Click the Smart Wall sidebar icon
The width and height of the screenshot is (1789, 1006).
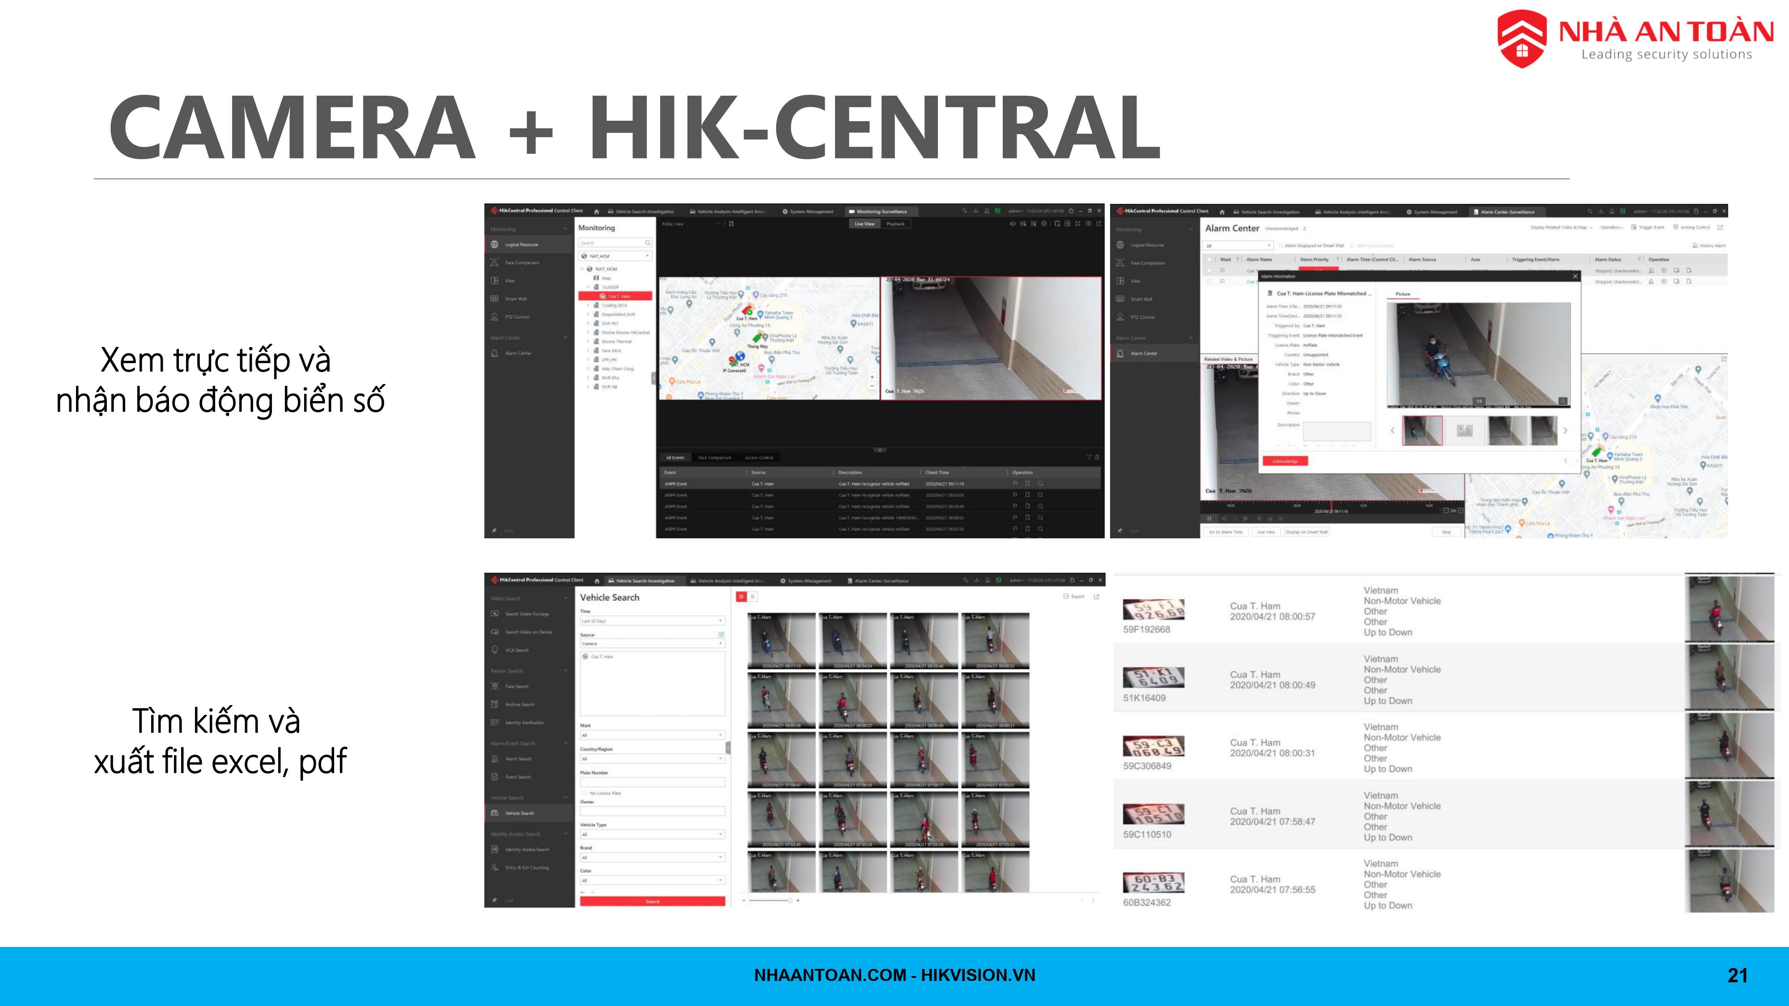tap(495, 299)
